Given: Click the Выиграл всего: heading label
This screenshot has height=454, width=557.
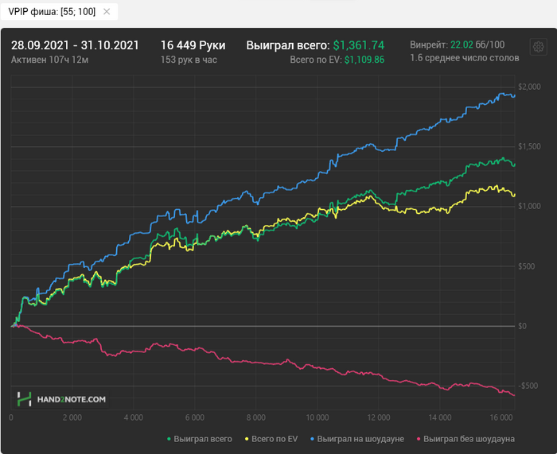Looking at the screenshot, I should click(x=288, y=45).
